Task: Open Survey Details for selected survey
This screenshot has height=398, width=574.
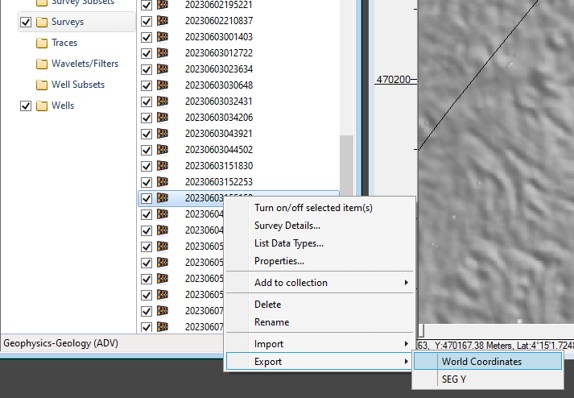Action: pos(287,226)
